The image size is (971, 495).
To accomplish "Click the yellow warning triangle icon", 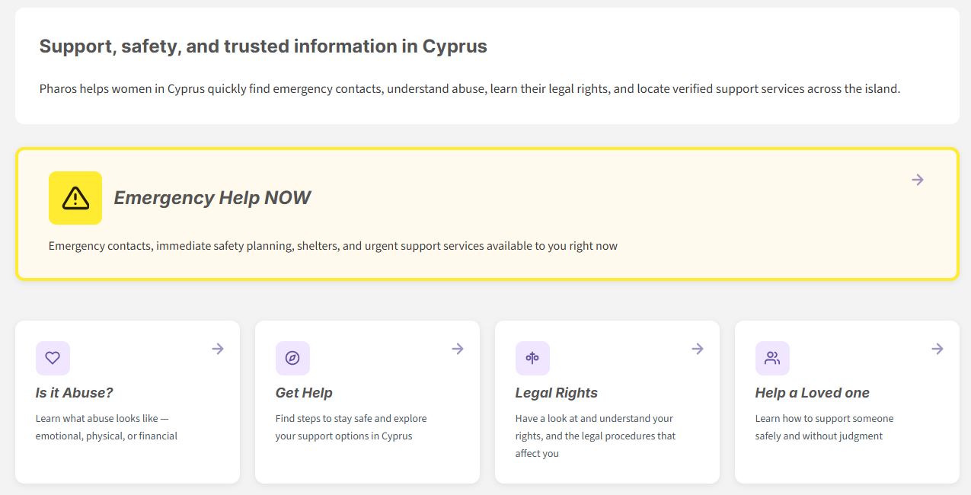I will click(75, 198).
